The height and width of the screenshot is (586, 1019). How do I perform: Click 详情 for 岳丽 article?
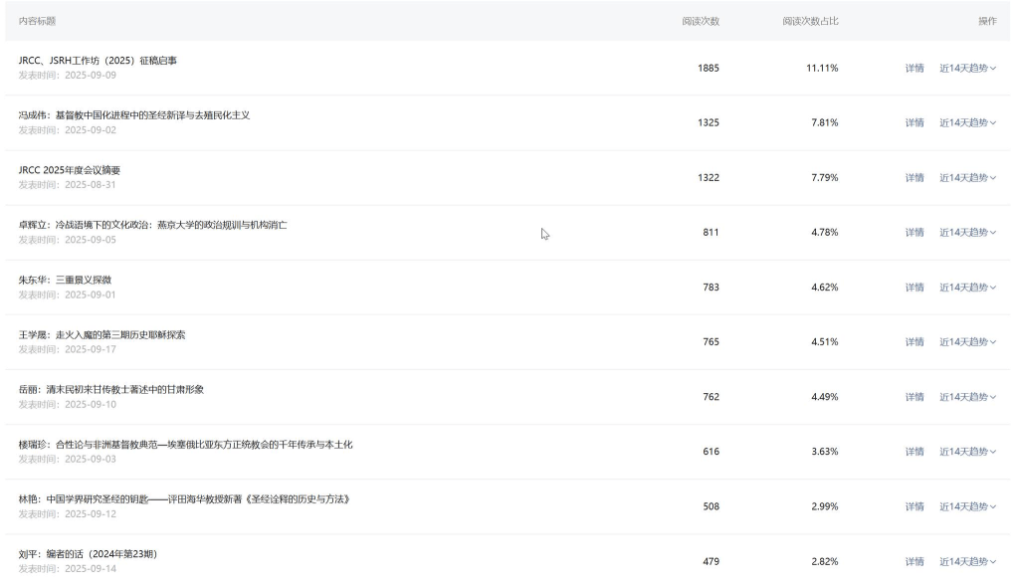coord(914,396)
